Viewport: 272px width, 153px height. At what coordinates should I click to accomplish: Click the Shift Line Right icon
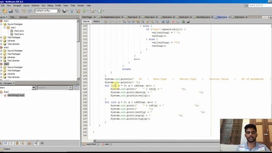point(167,22)
